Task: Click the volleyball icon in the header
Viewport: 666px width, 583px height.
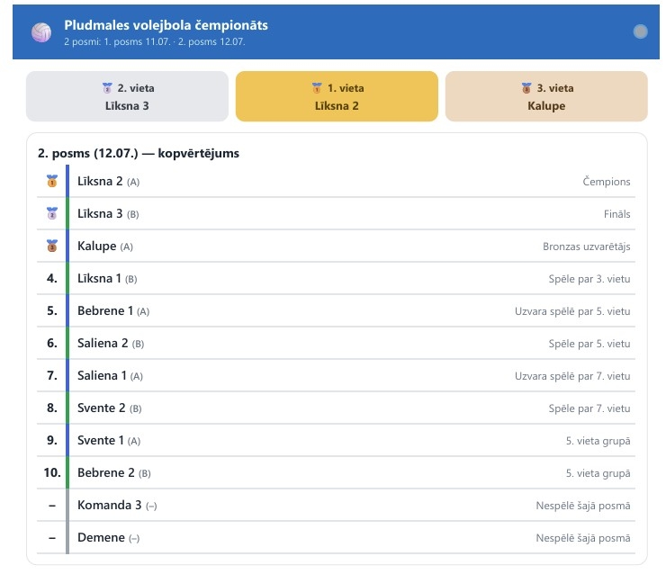Action: pos(41,32)
